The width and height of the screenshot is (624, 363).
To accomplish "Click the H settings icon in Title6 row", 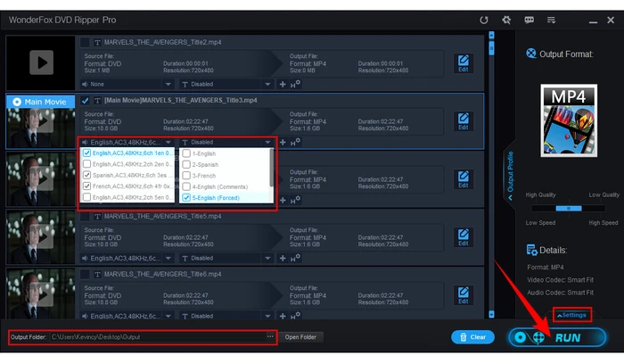I will point(295,316).
